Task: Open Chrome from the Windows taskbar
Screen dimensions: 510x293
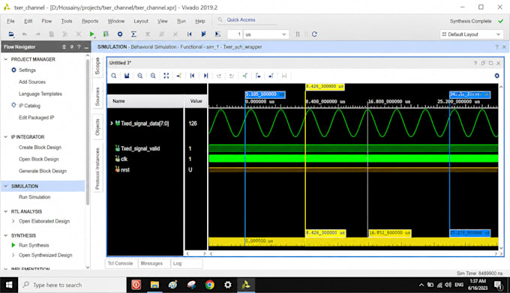Action: pos(210,285)
